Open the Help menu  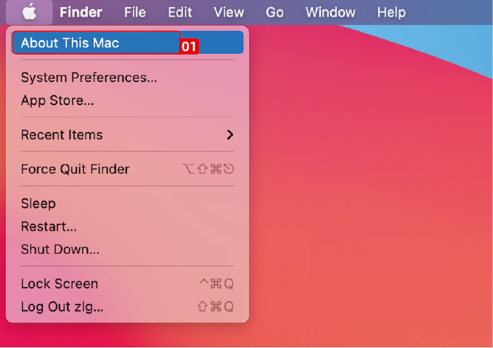391,12
